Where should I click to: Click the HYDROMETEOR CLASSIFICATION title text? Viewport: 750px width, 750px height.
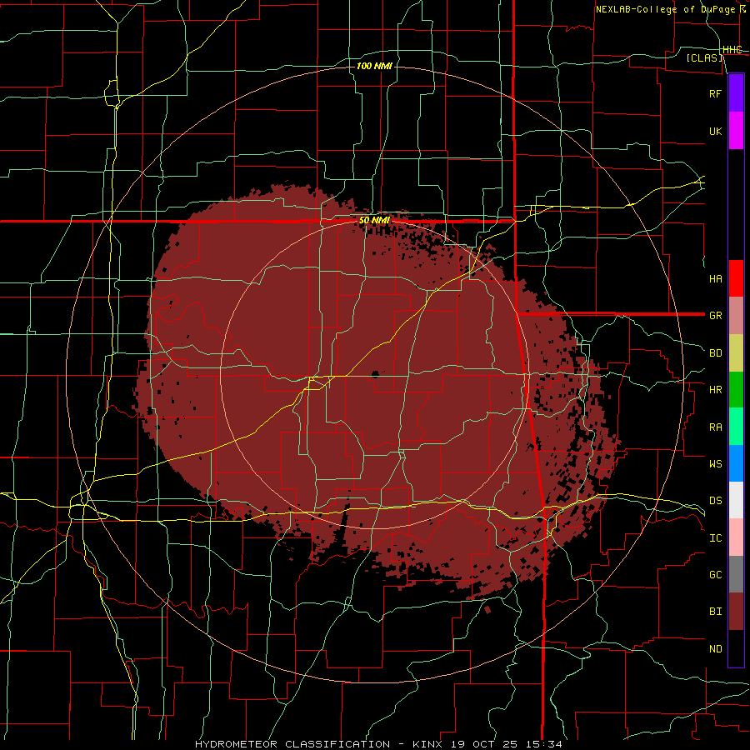coord(292,744)
